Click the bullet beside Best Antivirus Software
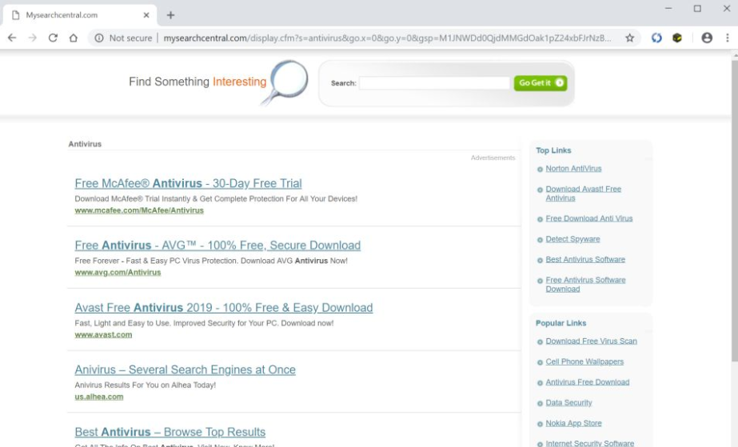738x447 pixels. point(540,260)
